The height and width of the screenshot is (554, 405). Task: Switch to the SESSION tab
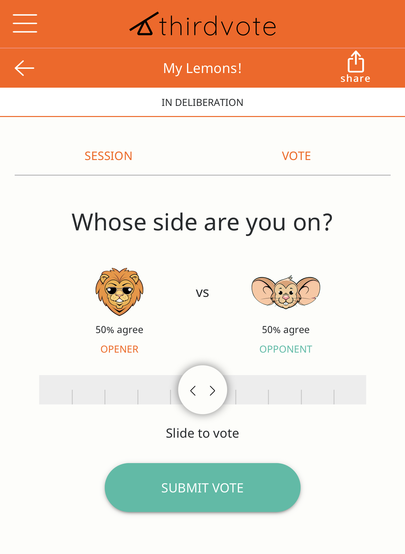[x=108, y=156]
